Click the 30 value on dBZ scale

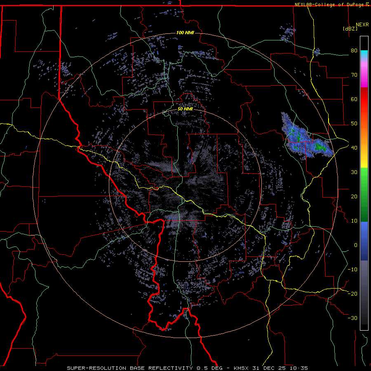[354, 172]
